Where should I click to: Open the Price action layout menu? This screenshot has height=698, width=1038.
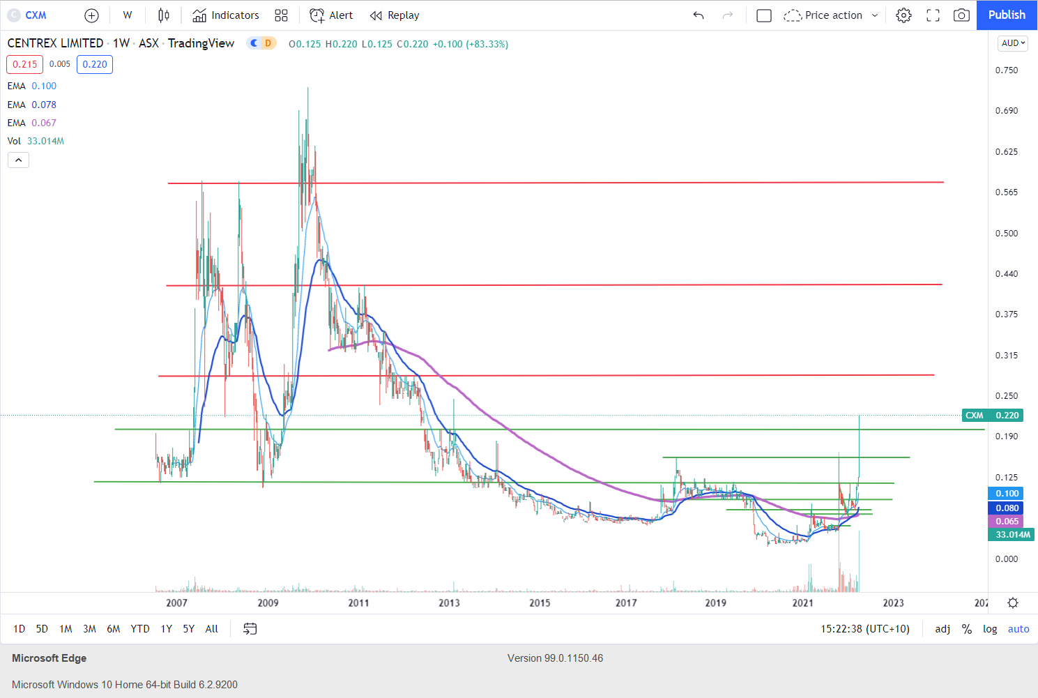[823, 15]
